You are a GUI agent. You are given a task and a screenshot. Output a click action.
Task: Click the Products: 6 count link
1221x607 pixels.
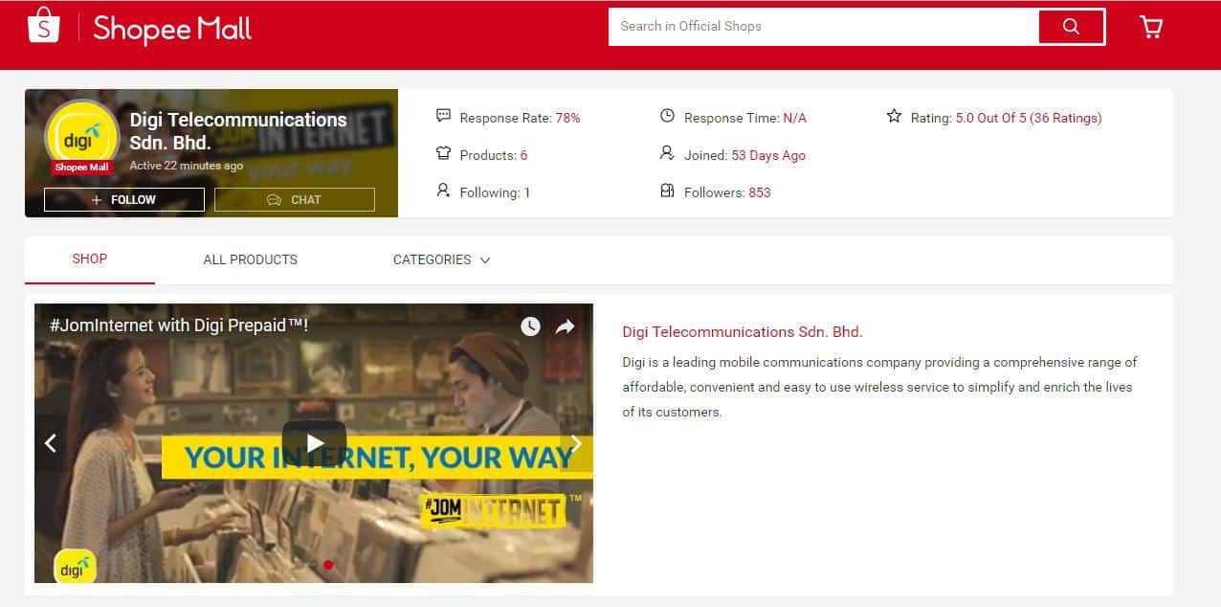(x=493, y=155)
